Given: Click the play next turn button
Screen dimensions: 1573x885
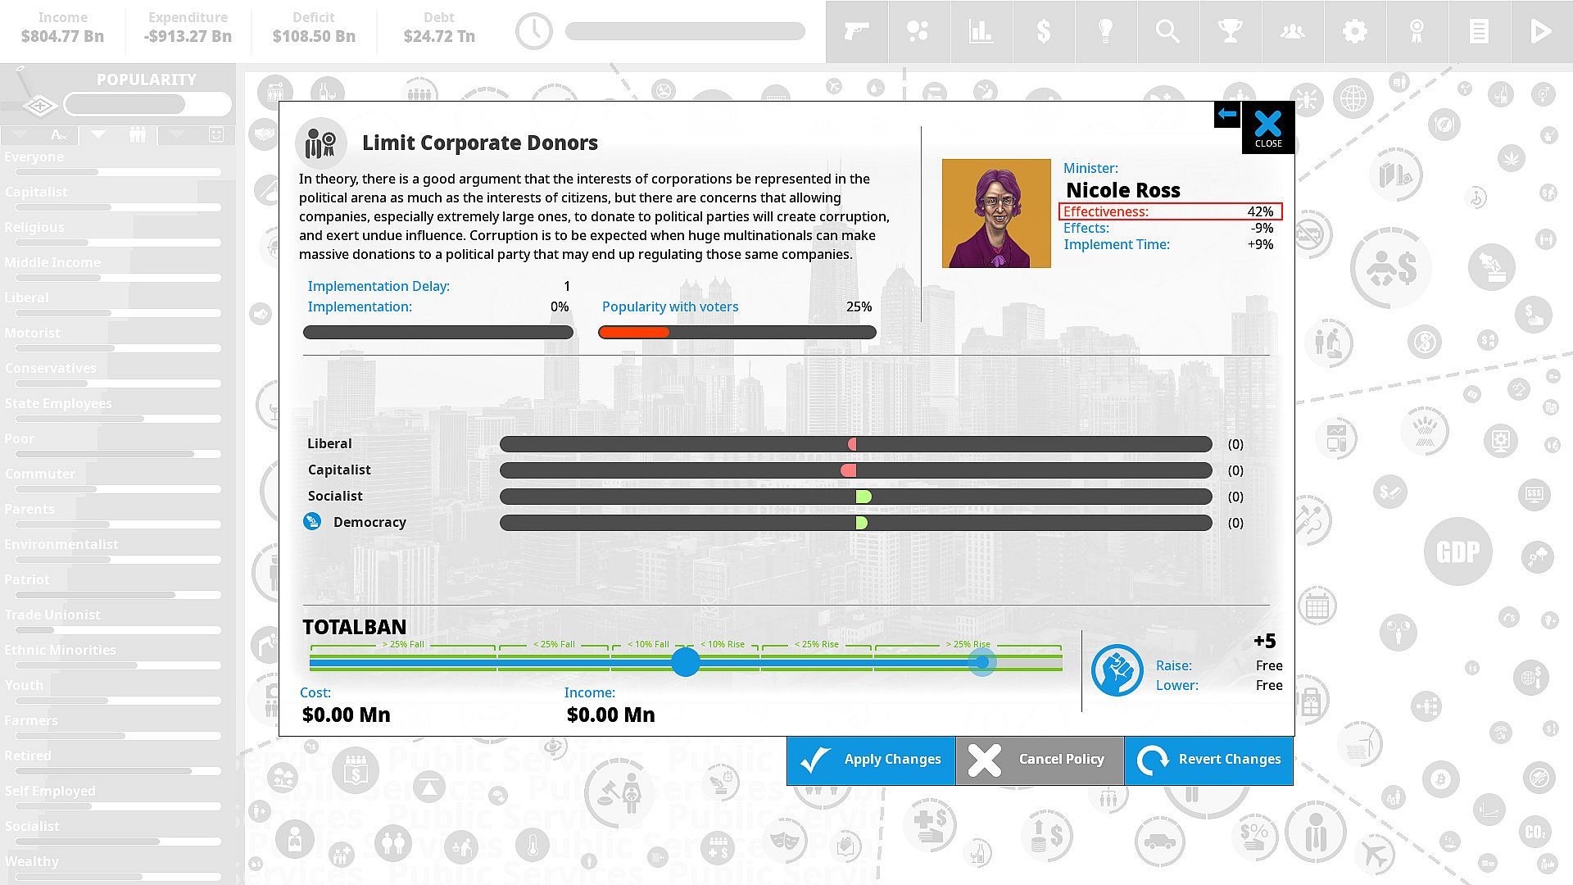Looking at the screenshot, I should (x=1541, y=32).
